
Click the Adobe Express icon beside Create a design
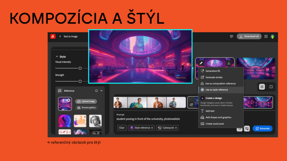202,98
